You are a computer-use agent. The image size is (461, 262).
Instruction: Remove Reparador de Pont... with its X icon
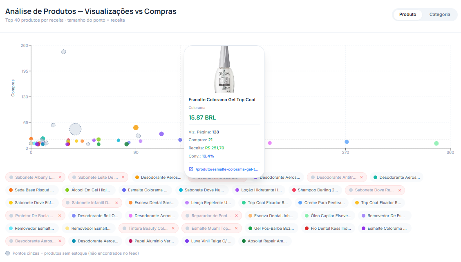tap(236, 215)
